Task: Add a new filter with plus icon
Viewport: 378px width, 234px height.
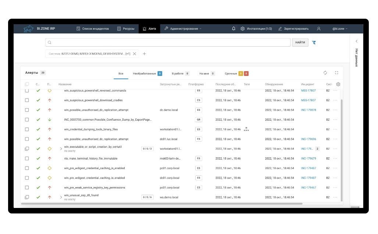Action: click(145, 54)
